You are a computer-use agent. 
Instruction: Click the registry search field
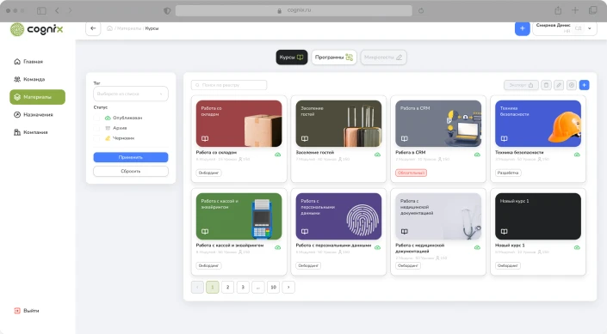[x=229, y=85]
